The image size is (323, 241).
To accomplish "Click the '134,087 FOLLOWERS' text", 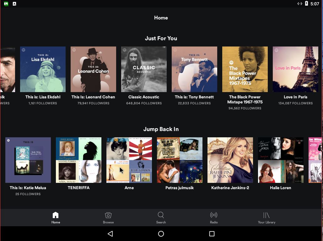I will pos(295,103).
